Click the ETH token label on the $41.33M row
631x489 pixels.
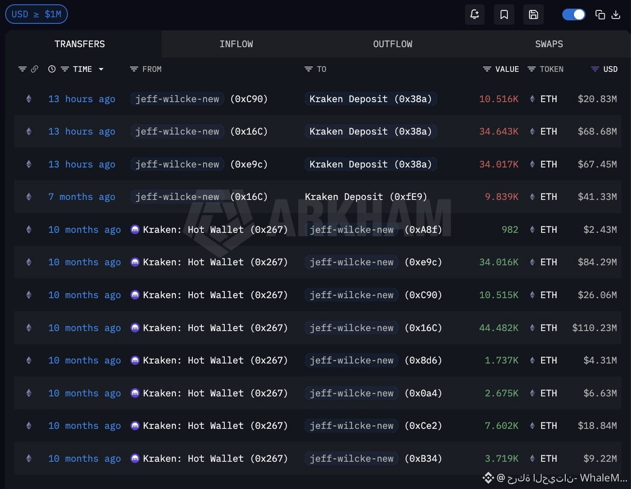coord(548,196)
